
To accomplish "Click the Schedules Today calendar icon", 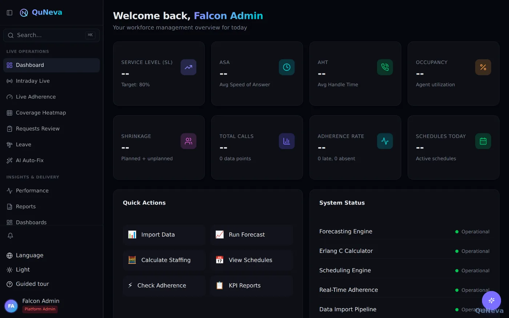I will (x=483, y=141).
